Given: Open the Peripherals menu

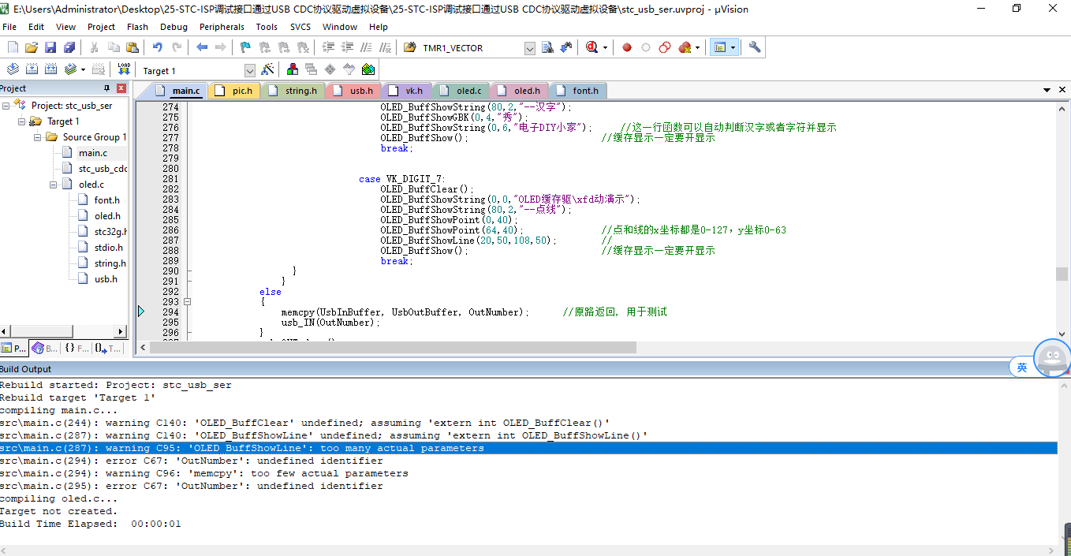Looking at the screenshot, I should pos(222,27).
